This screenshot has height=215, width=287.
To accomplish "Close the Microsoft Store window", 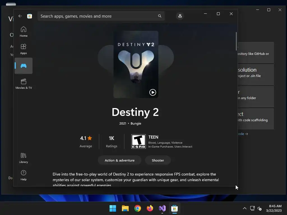I will 231,14.
